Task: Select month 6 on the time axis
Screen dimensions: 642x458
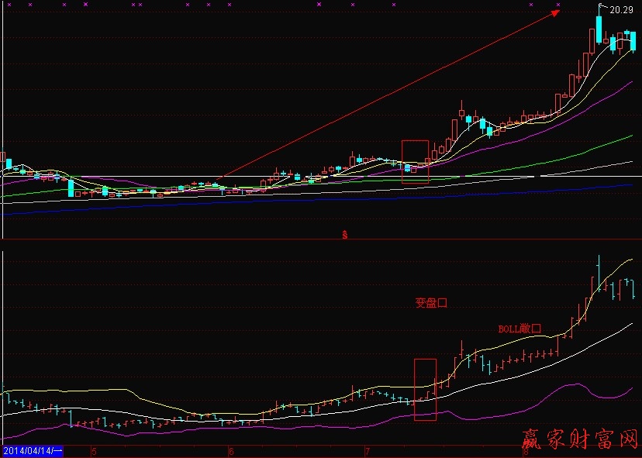Action: pos(230,450)
